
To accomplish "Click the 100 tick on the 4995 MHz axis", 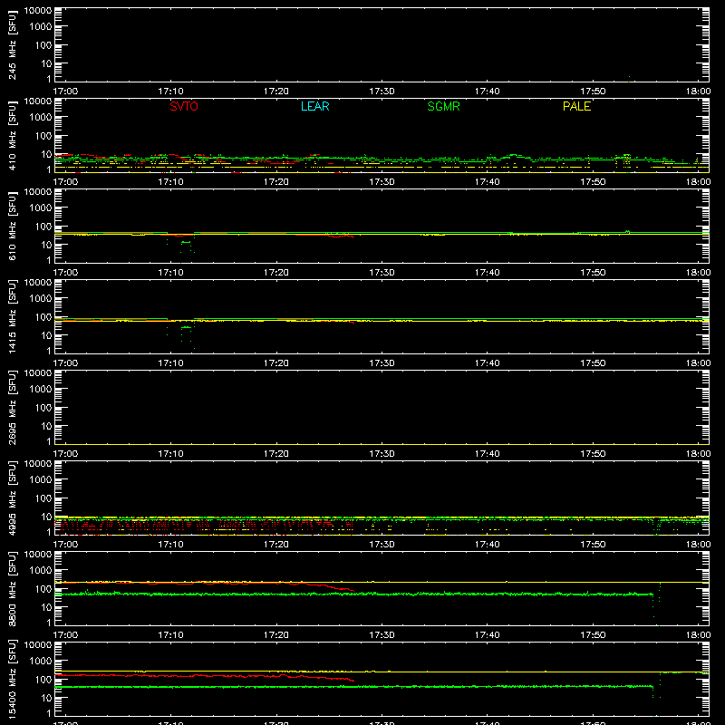I will tap(43, 498).
